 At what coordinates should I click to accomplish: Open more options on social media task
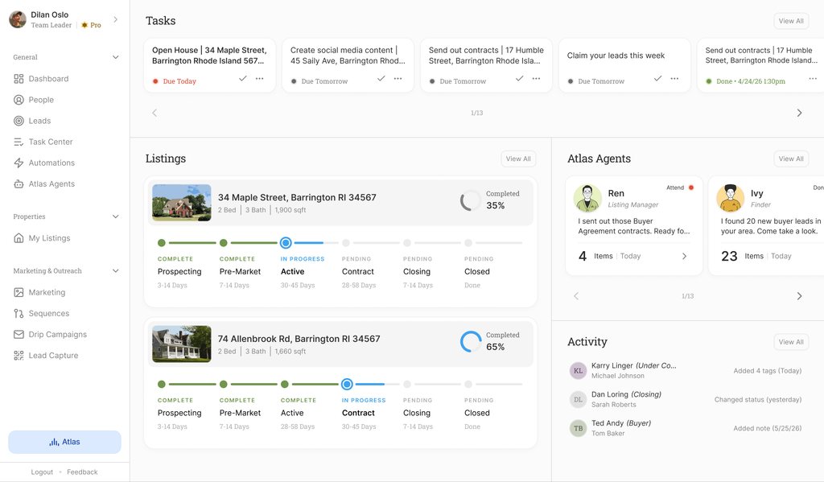[398, 78]
